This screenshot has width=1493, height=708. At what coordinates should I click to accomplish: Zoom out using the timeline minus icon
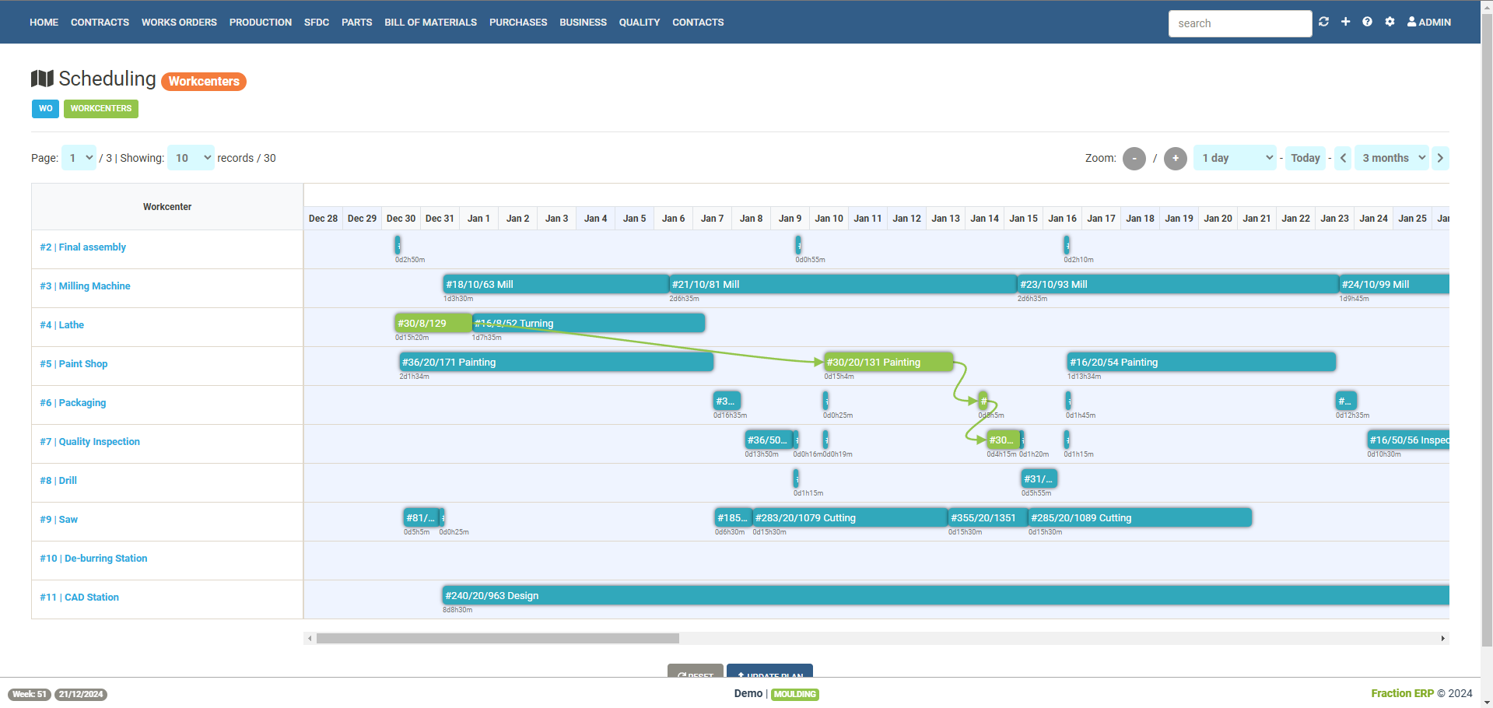pos(1134,158)
